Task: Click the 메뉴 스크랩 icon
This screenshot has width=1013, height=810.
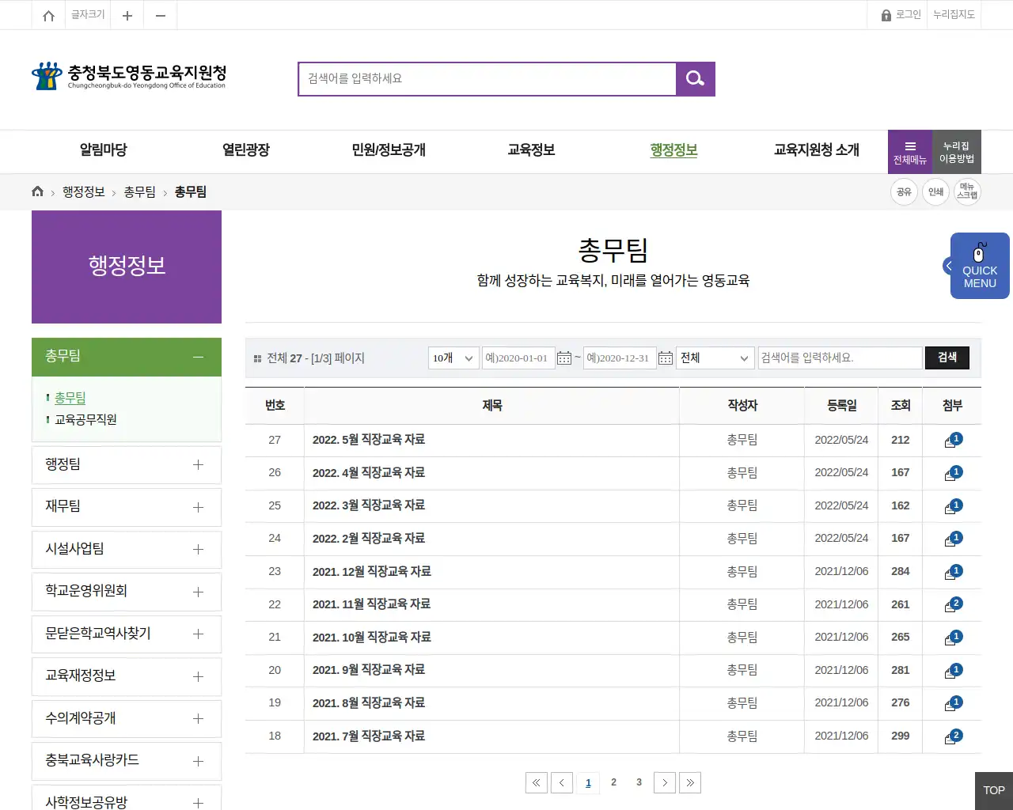Action: 967,191
